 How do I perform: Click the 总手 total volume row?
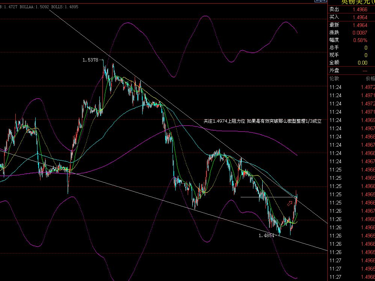click(x=351, y=48)
